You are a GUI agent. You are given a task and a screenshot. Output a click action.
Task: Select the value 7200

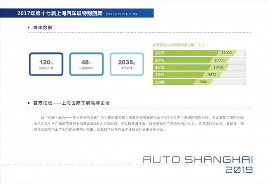coord(203,82)
